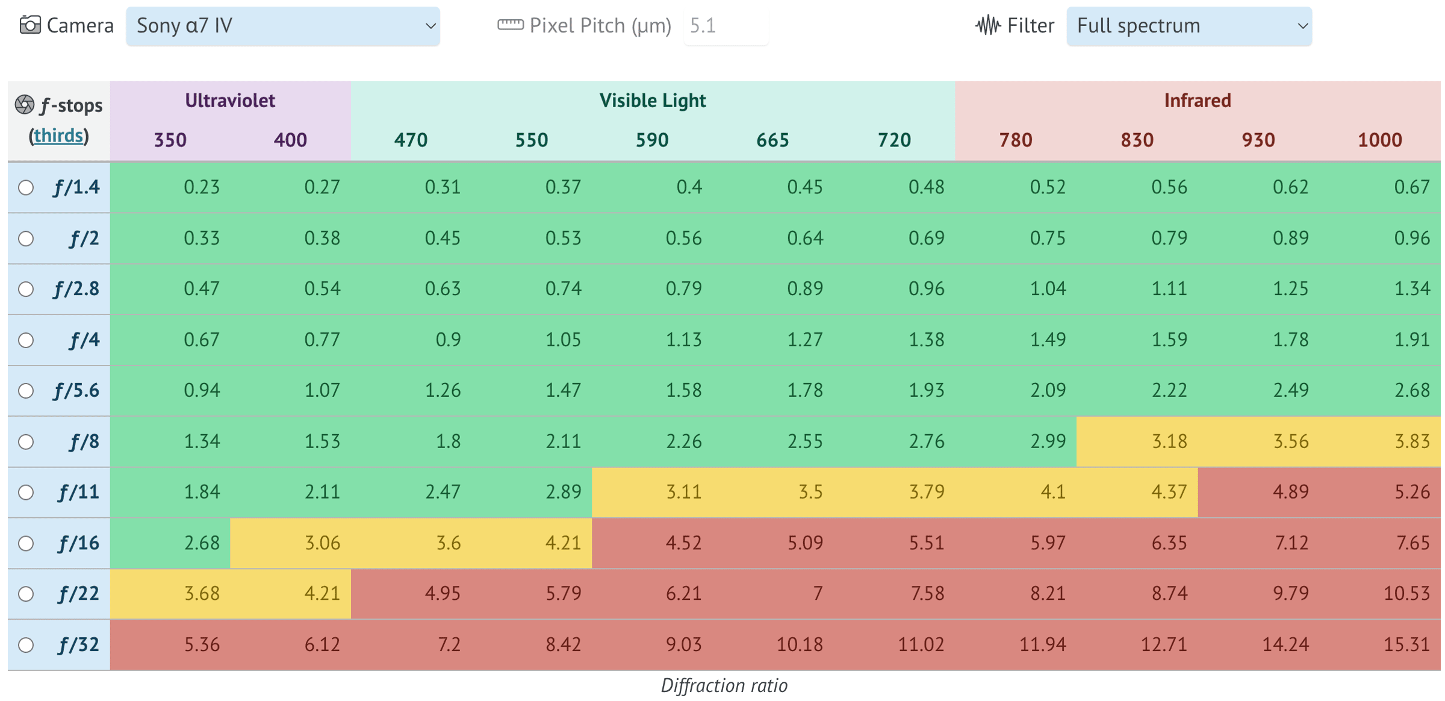Viewport: 1445px width, 701px height.
Task: Click the waveform icon next to Filter
Action: click(987, 25)
